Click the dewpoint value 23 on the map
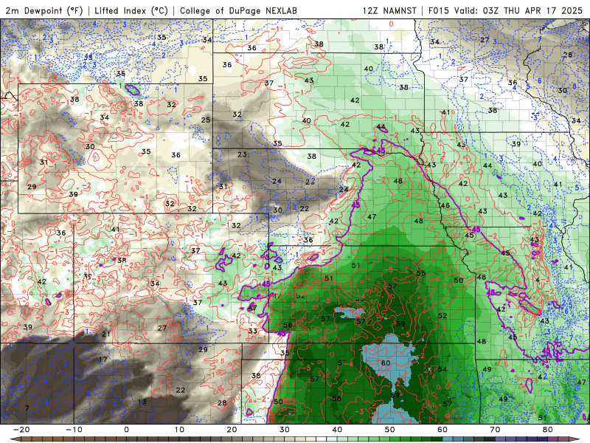 (242, 154)
